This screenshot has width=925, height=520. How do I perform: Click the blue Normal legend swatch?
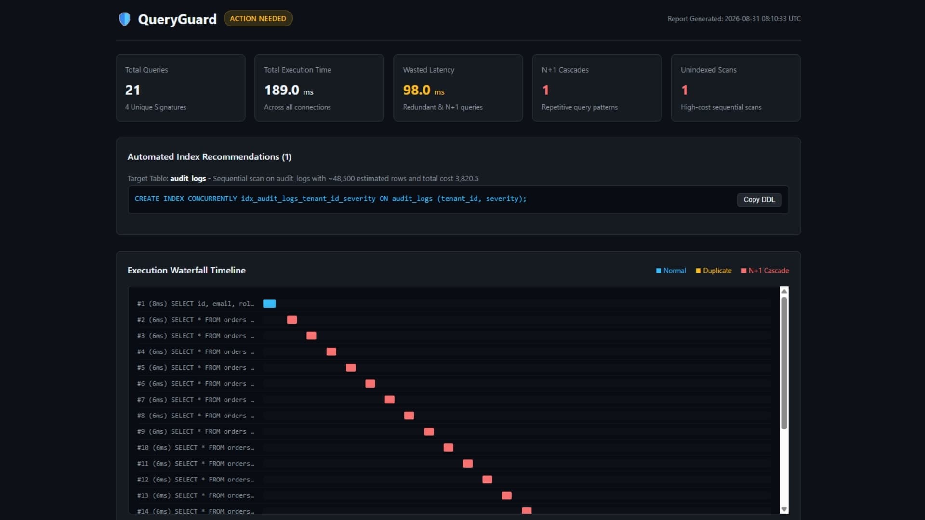[x=659, y=271]
